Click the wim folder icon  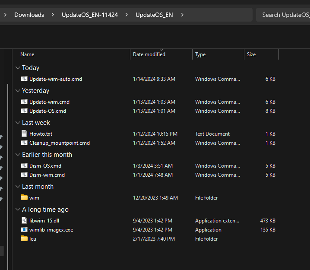(x=24, y=197)
